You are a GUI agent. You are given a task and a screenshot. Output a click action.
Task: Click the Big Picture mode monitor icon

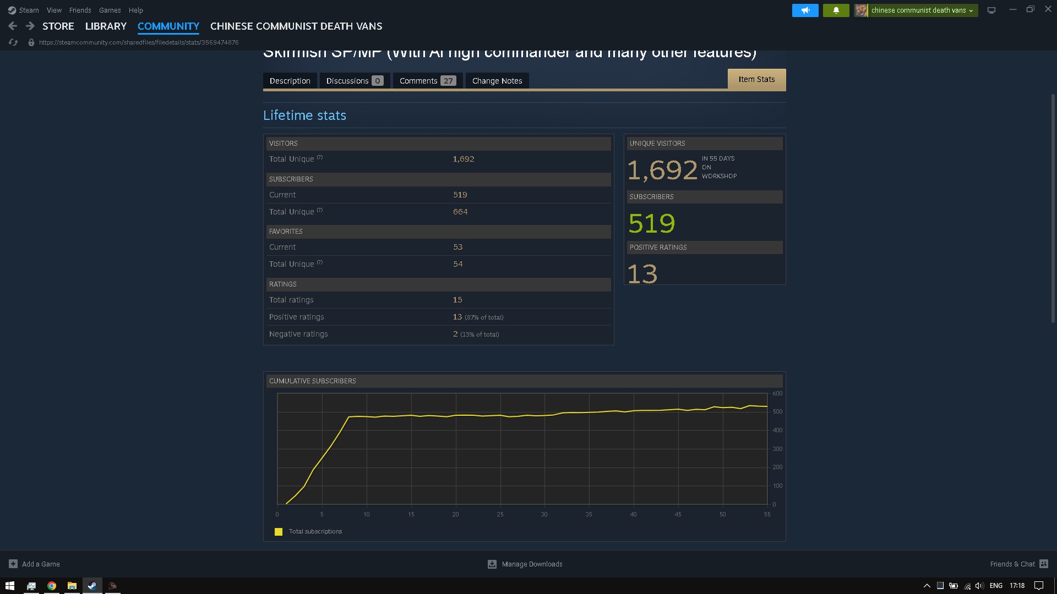991,10
